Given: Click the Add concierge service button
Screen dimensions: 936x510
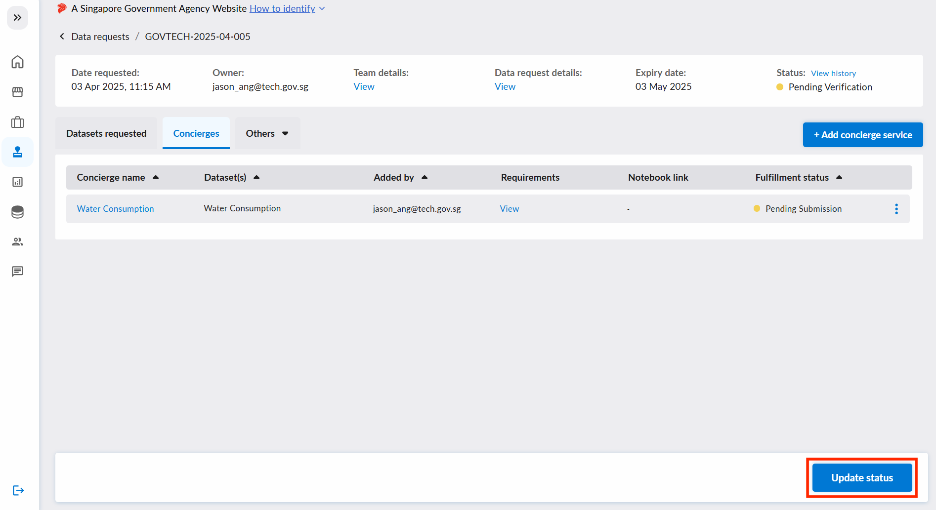Looking at the screenshot, I should click(x=863, y=135).
